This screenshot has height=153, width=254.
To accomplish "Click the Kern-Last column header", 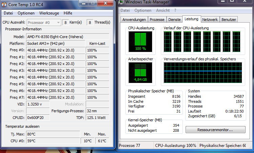I will point(97,43).
